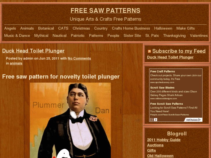The image size is (211, 158).
Task: Click Subscribe to my Feed link
Action: (x=179, y=51)
